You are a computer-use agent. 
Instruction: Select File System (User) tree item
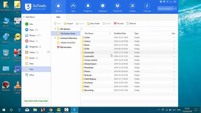(66, 34)
